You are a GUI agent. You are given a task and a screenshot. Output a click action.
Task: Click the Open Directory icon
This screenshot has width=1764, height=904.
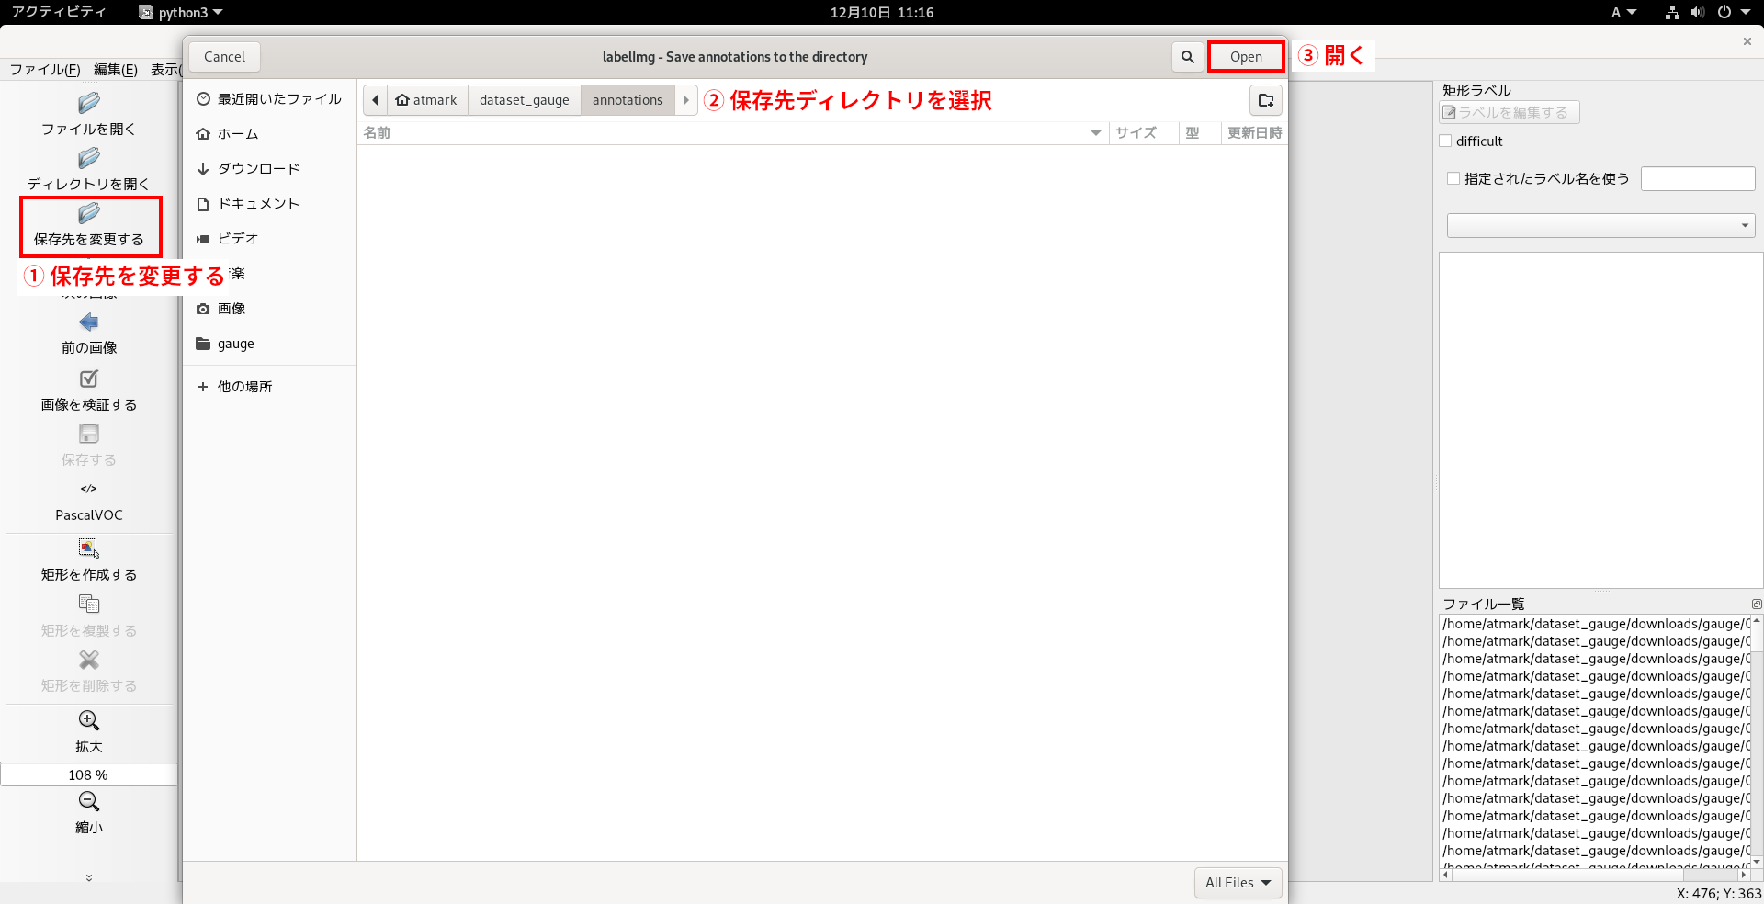coord(89,158)
